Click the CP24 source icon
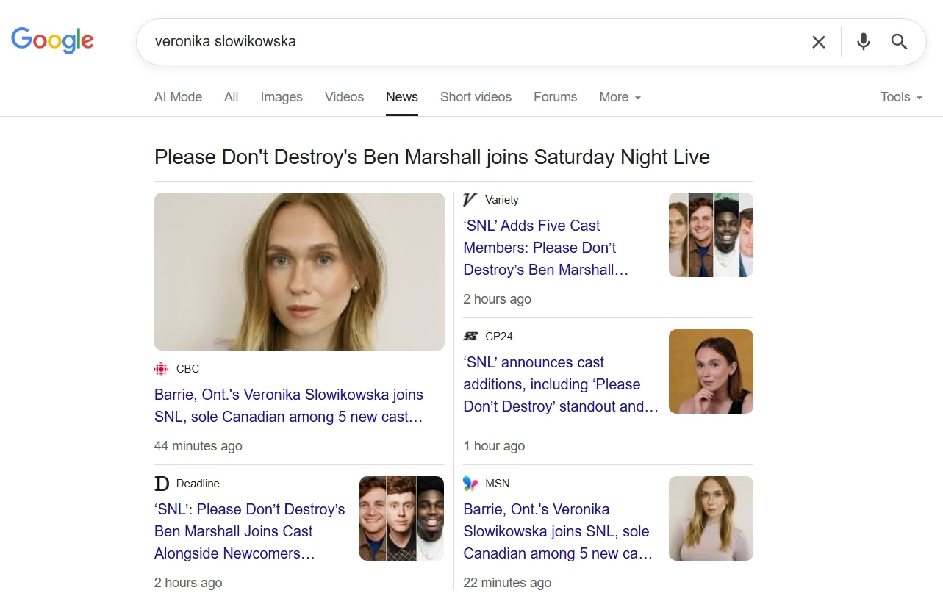This screenshot has width=943, height=596. [x=470, y=336]
